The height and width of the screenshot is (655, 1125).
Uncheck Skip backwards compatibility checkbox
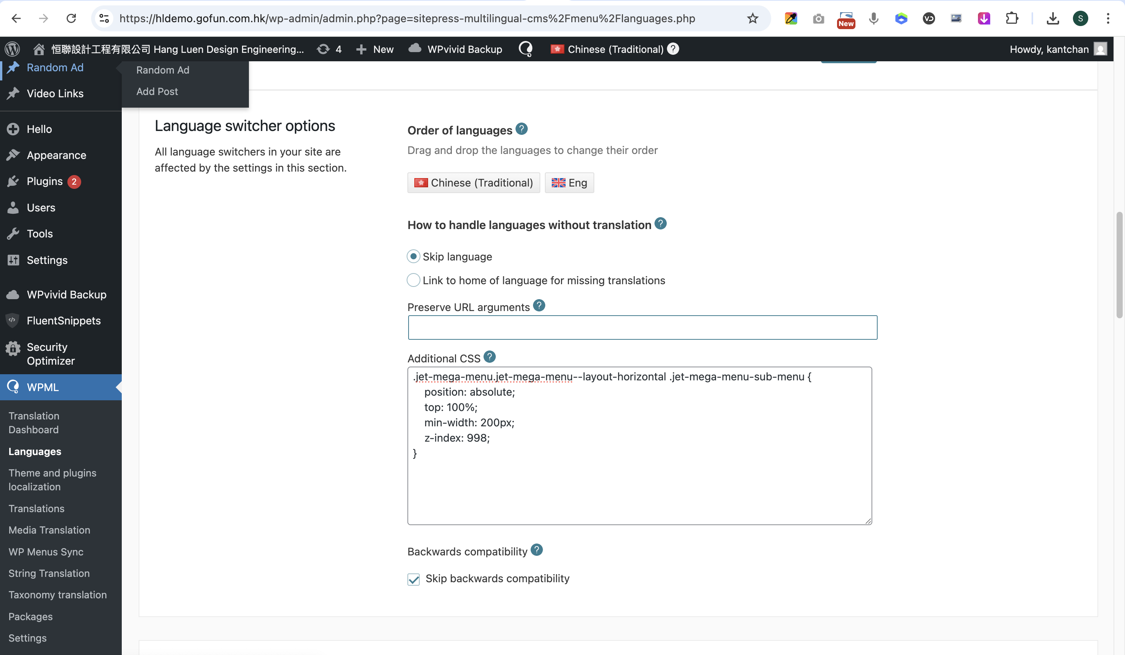(x=414, y=580)
